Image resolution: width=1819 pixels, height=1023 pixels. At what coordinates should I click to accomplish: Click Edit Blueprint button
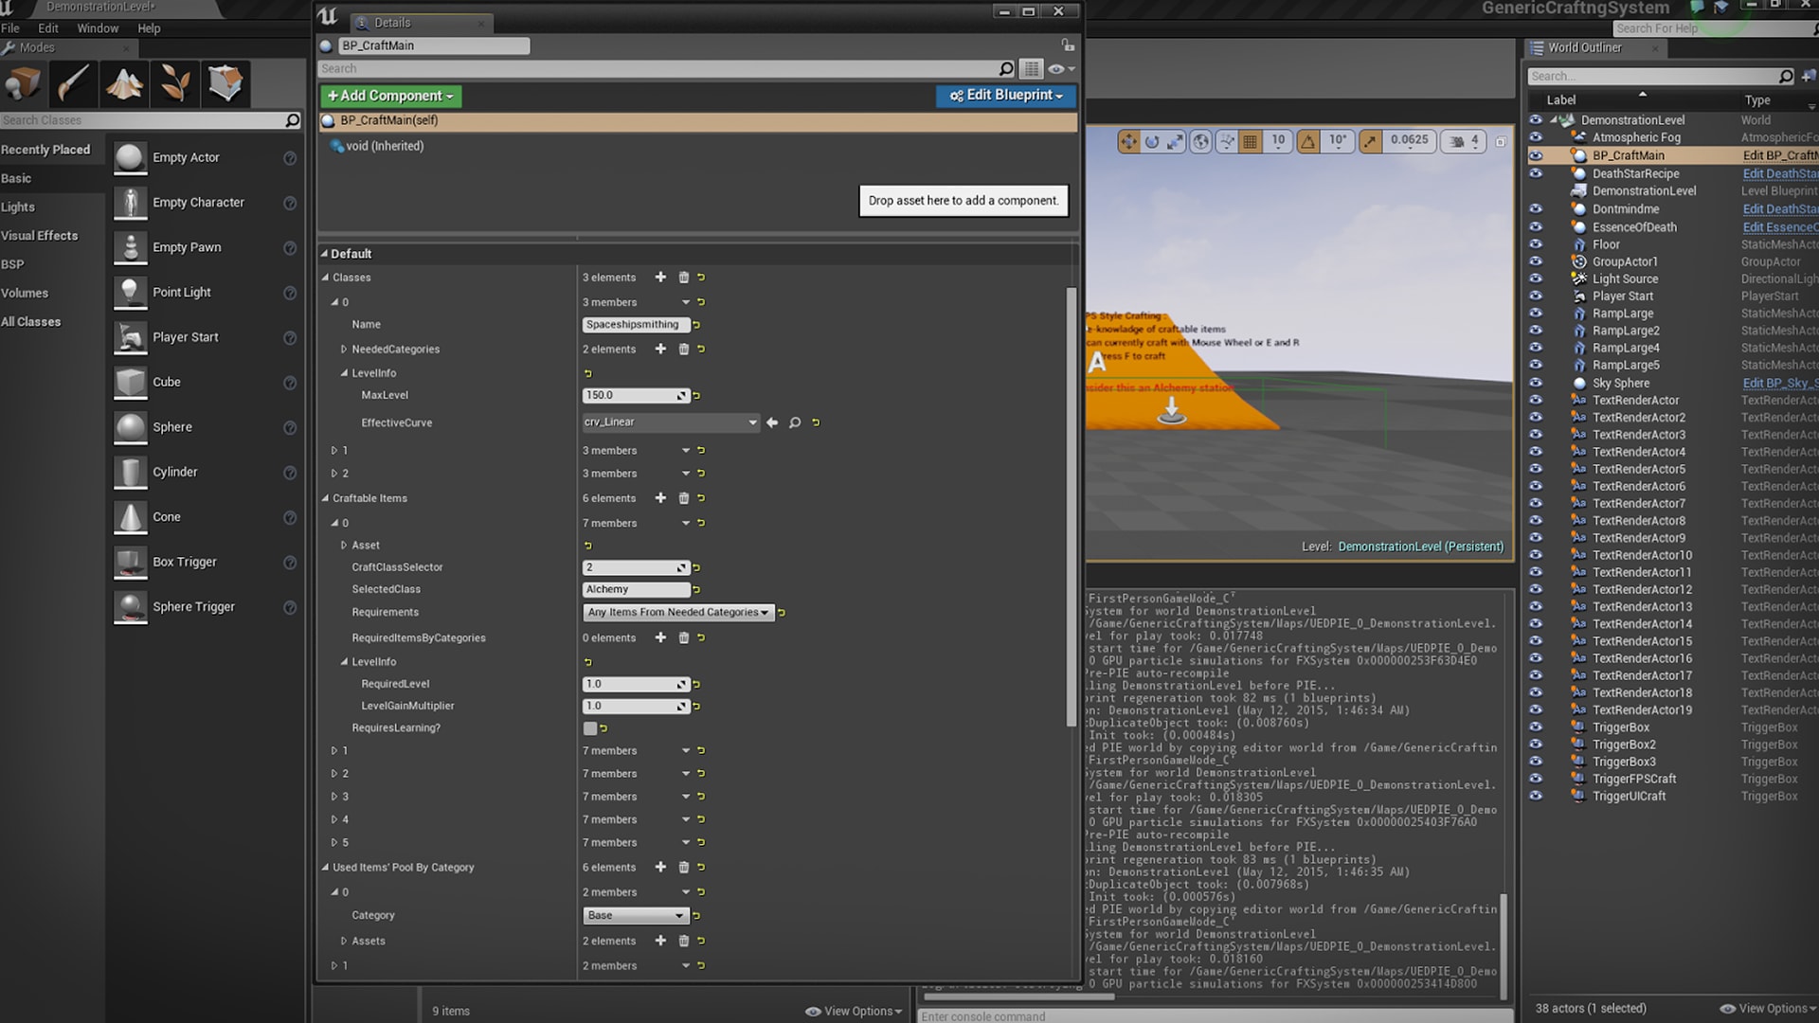click(x=1005, y=96)
